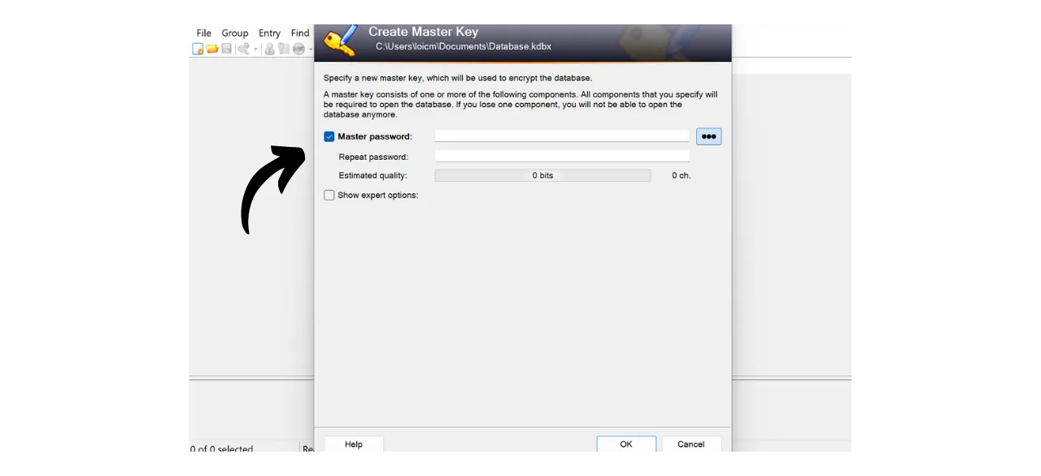
Task: Enable the Show expert options checkbox
Action: [x=329, y=195]
